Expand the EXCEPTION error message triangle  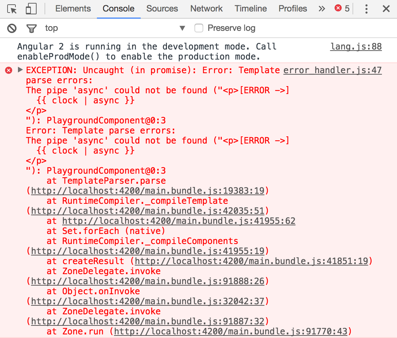20,70
